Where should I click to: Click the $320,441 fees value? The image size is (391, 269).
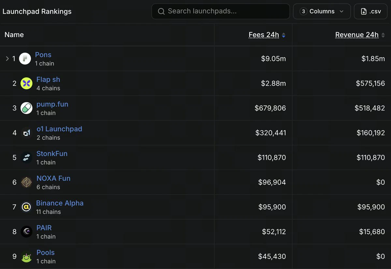271,133
